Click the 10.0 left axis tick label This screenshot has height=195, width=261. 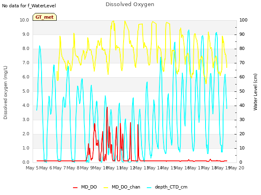(24, 20)
